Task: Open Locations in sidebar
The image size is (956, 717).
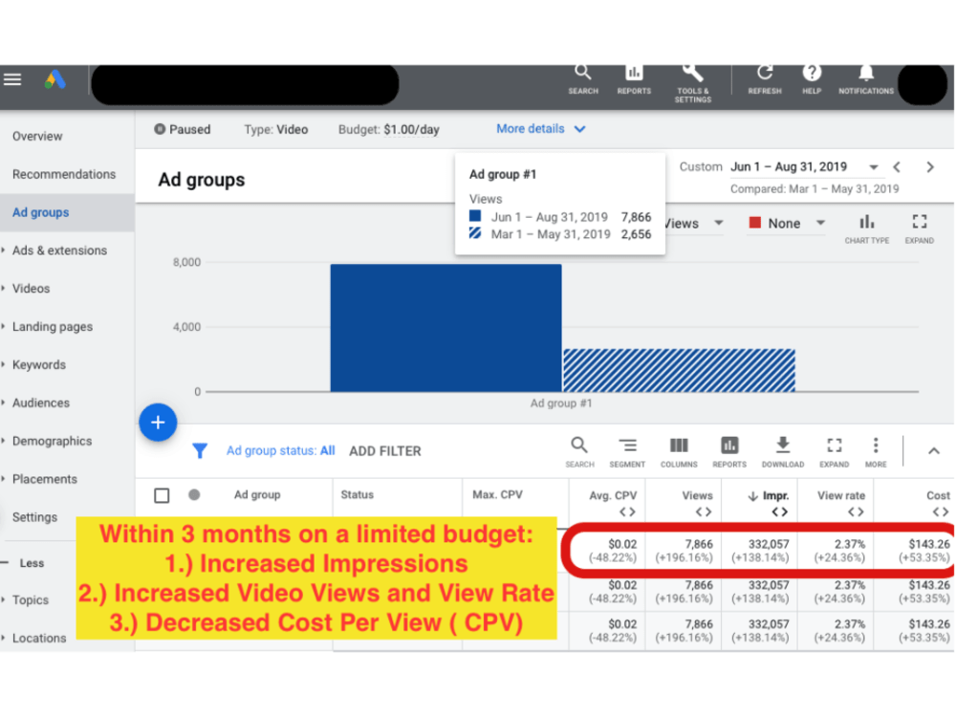Action: click(39, 639)
